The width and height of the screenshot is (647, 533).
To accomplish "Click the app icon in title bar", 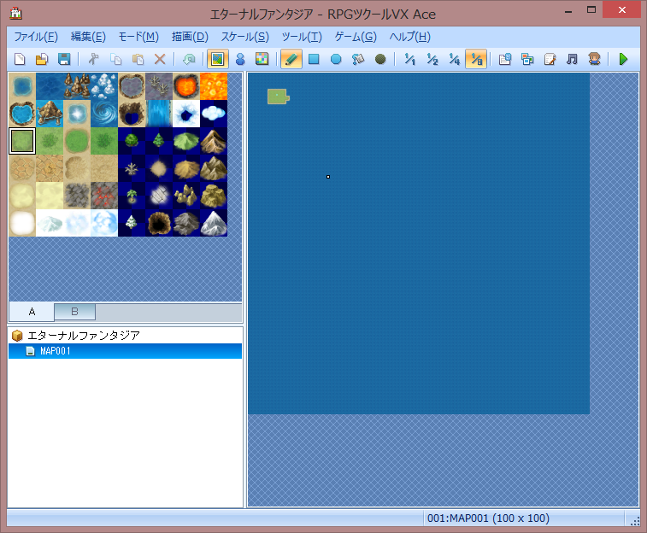I will click(16, 14).
